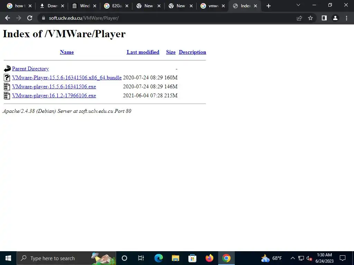354x265 pixels.
Task: Open Microsoft Store from the taskbar
Action: (192, 258)
